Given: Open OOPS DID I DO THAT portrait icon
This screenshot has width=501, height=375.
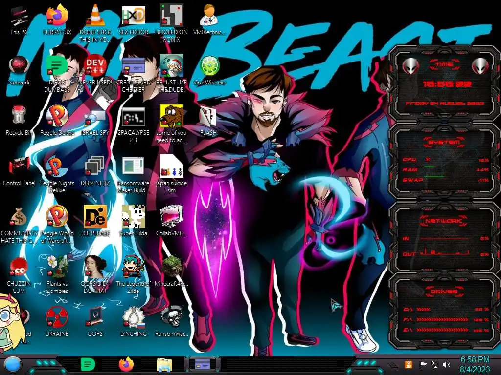Looking at the screenshot, I should (x=95, y=274).
